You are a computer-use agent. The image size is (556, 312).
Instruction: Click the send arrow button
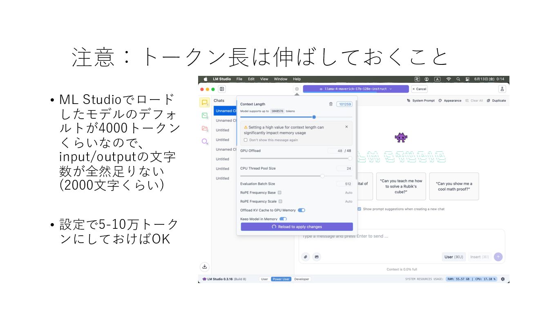click(498, 257)
